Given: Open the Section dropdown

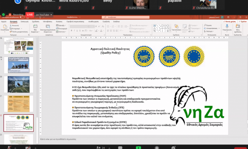Looking at the screenshot, I should point(61,32).
